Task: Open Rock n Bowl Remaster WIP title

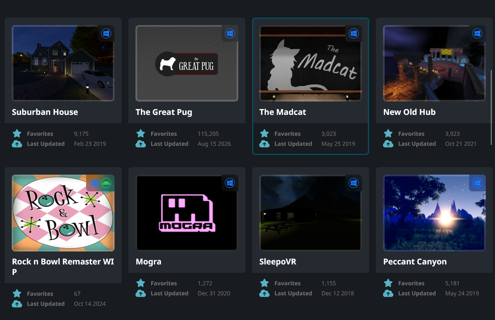Action: 63,267
